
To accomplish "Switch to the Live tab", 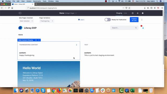I will (x=125, y=13).
